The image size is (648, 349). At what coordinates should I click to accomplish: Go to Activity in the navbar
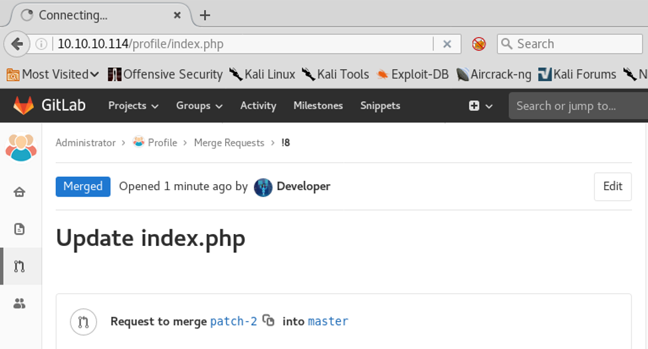click(258, 106)
